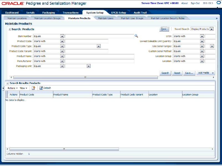Click the Basic search mode button
This screenshot has width=222, height=166.
[x=164, y=29]
